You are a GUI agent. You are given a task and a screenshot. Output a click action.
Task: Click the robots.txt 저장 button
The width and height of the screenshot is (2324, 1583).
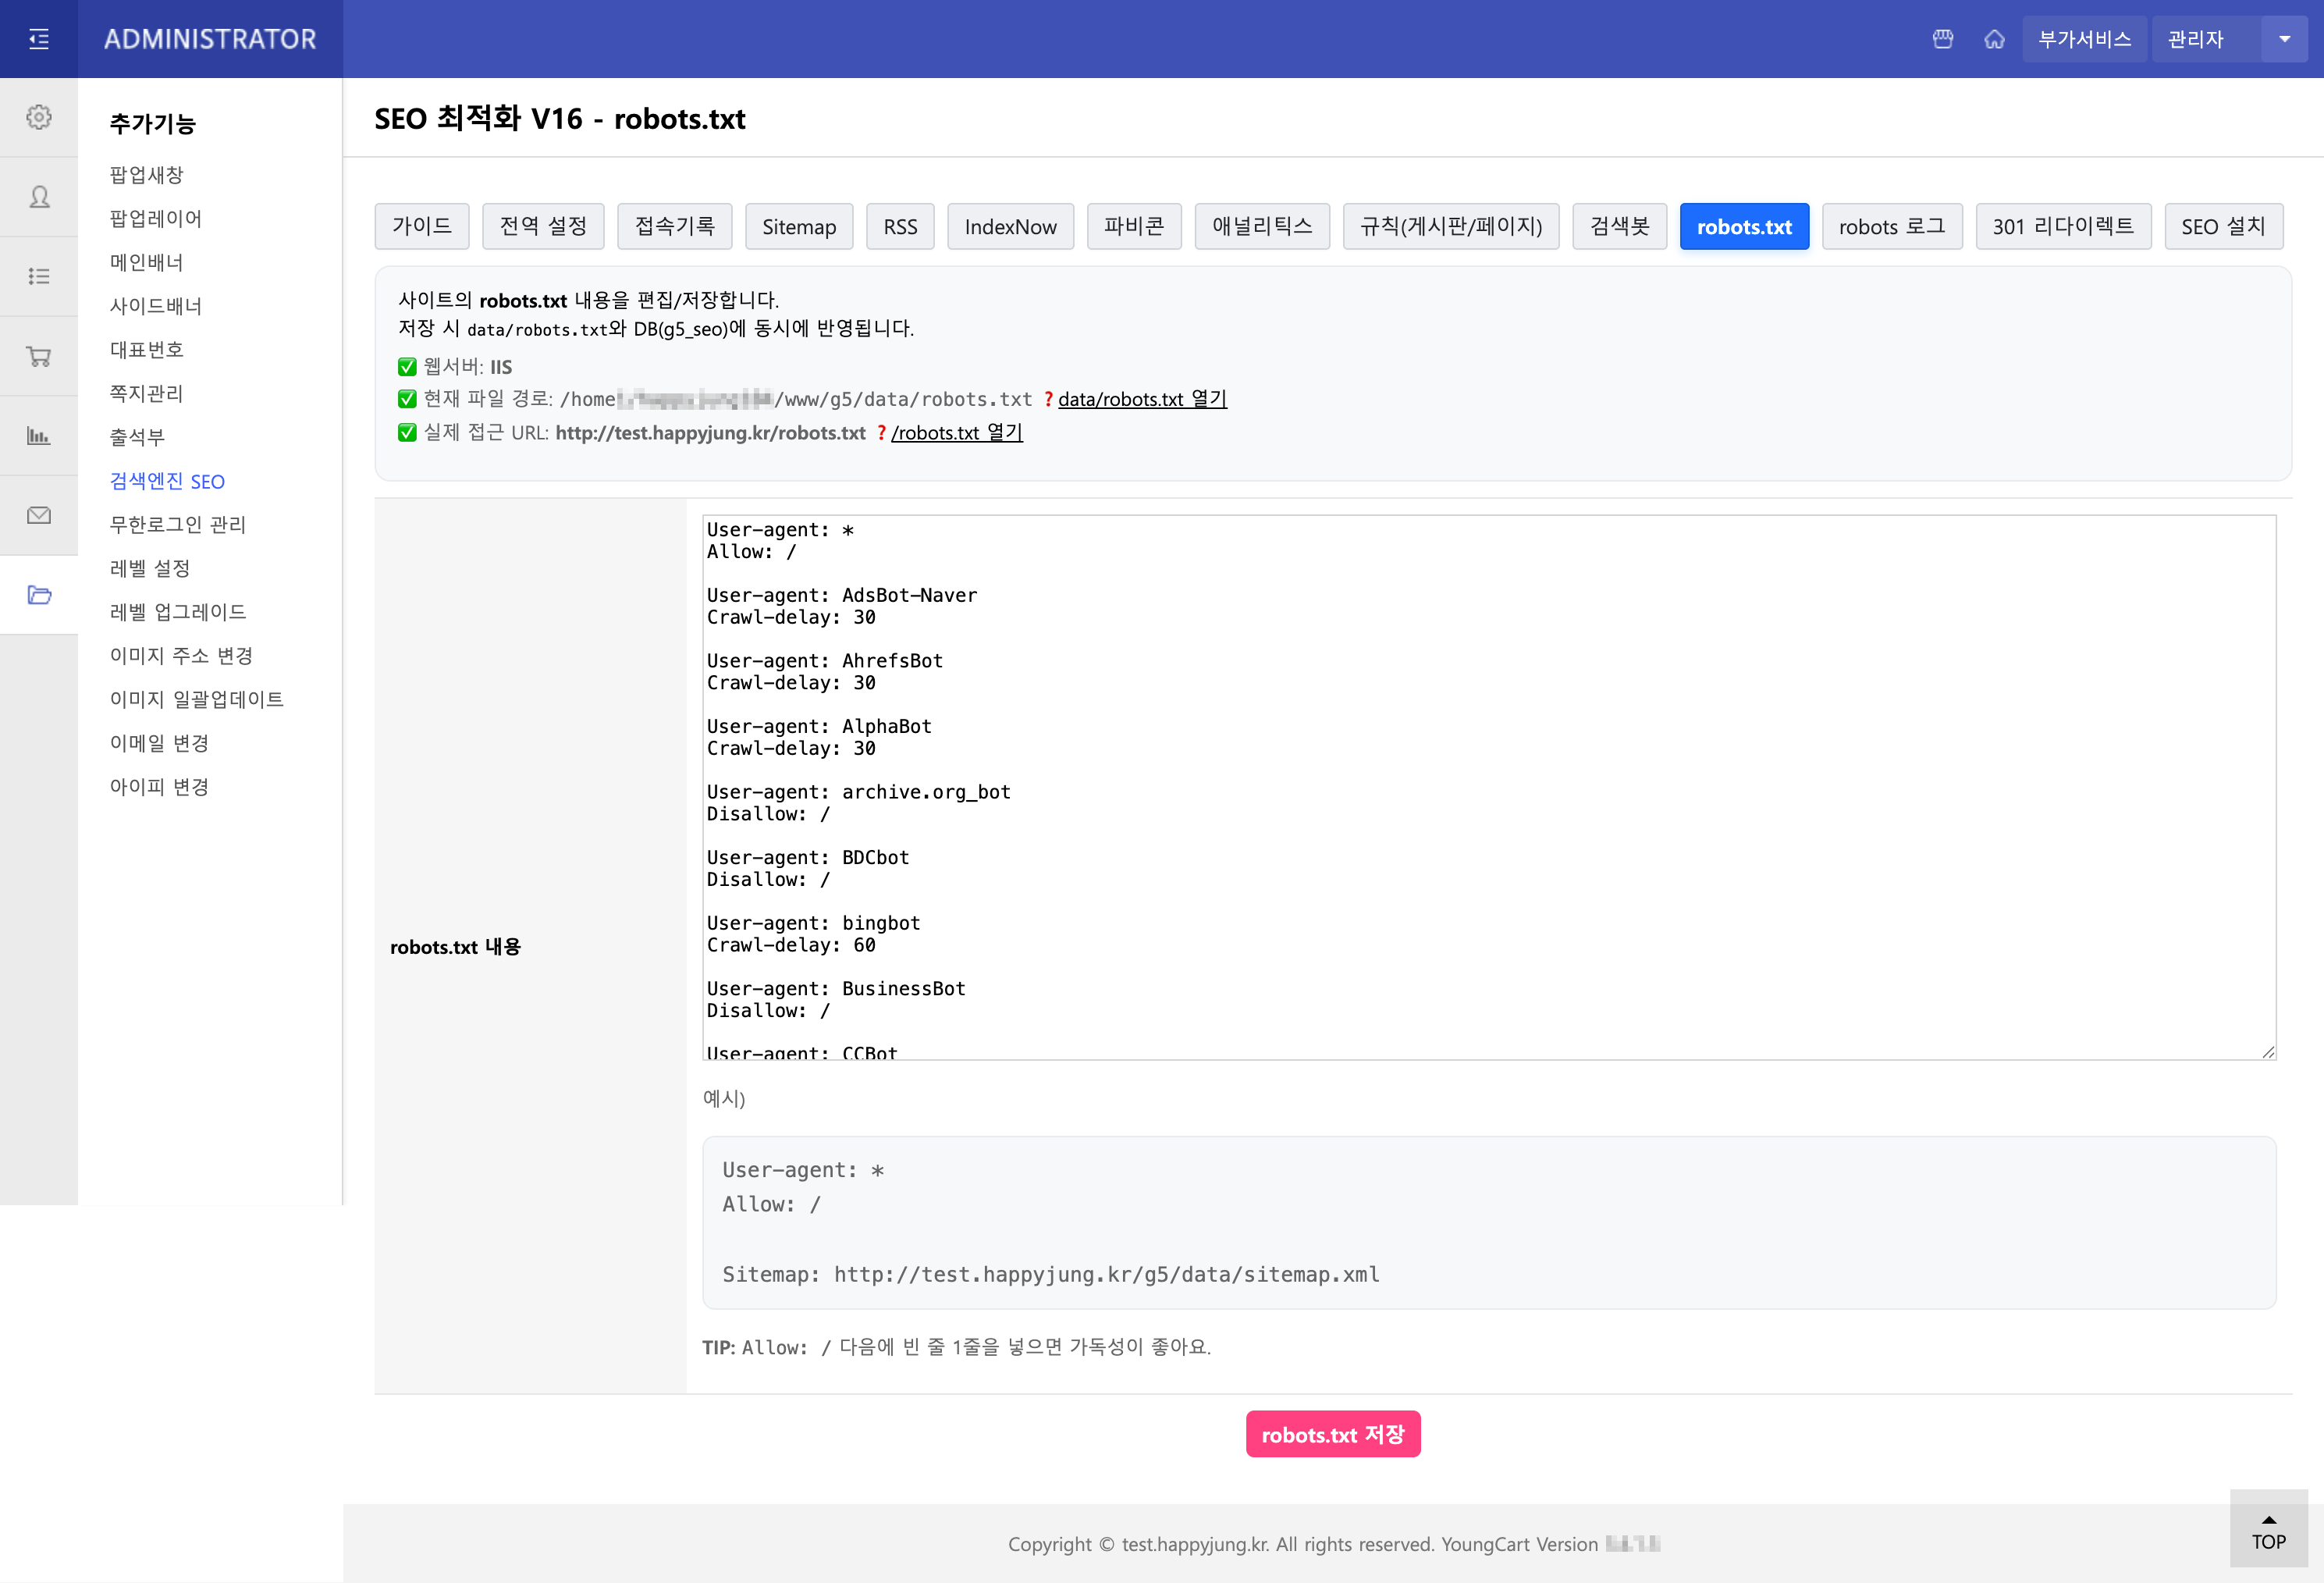pos(1332,1434)
